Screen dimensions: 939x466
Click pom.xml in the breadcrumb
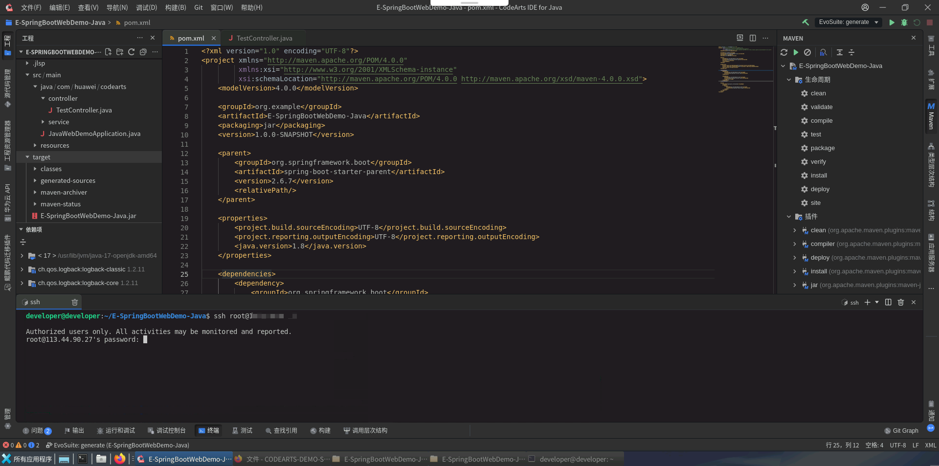pos(137,22)
